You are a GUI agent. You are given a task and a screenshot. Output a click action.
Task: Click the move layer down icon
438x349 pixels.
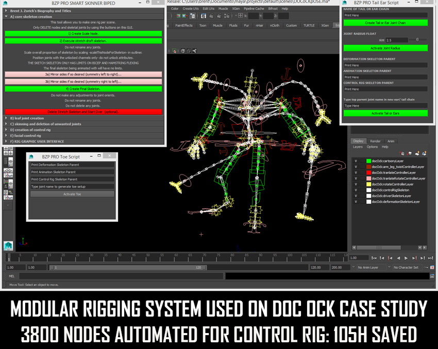(410, 153)
